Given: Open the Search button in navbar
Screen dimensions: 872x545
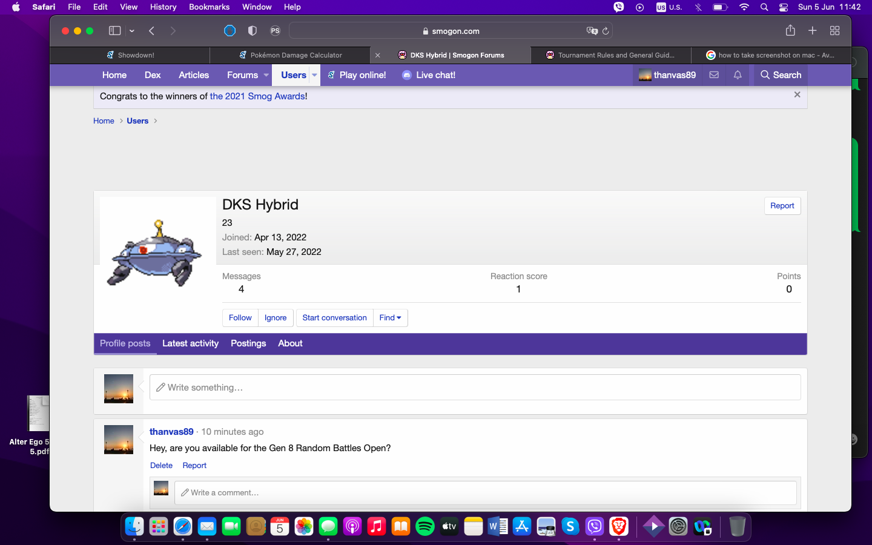Looking at the screenshot, I should [x=781, y=75].
